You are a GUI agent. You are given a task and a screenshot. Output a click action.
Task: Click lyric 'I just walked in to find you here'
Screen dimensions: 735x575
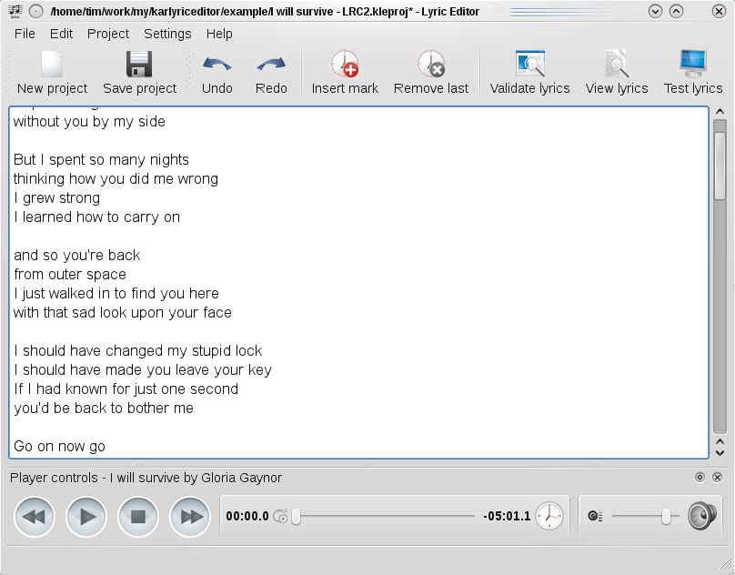(x=116, y=294)
